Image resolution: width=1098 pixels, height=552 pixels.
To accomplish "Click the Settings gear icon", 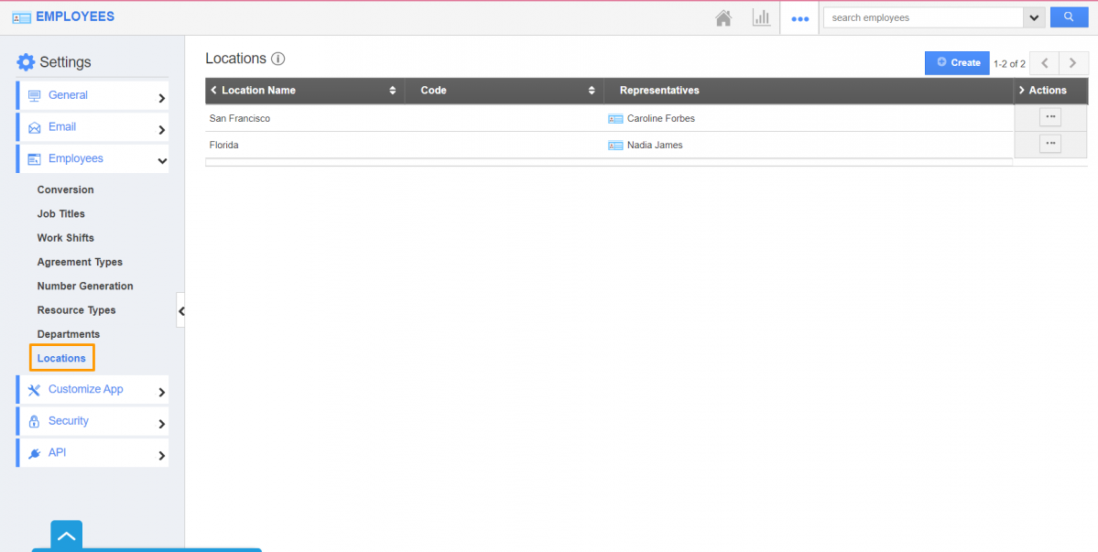I will point(26,62).
